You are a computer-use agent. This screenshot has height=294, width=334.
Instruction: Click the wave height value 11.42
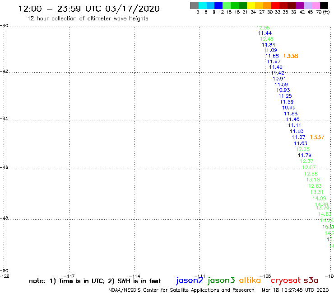tap(277, 73)
